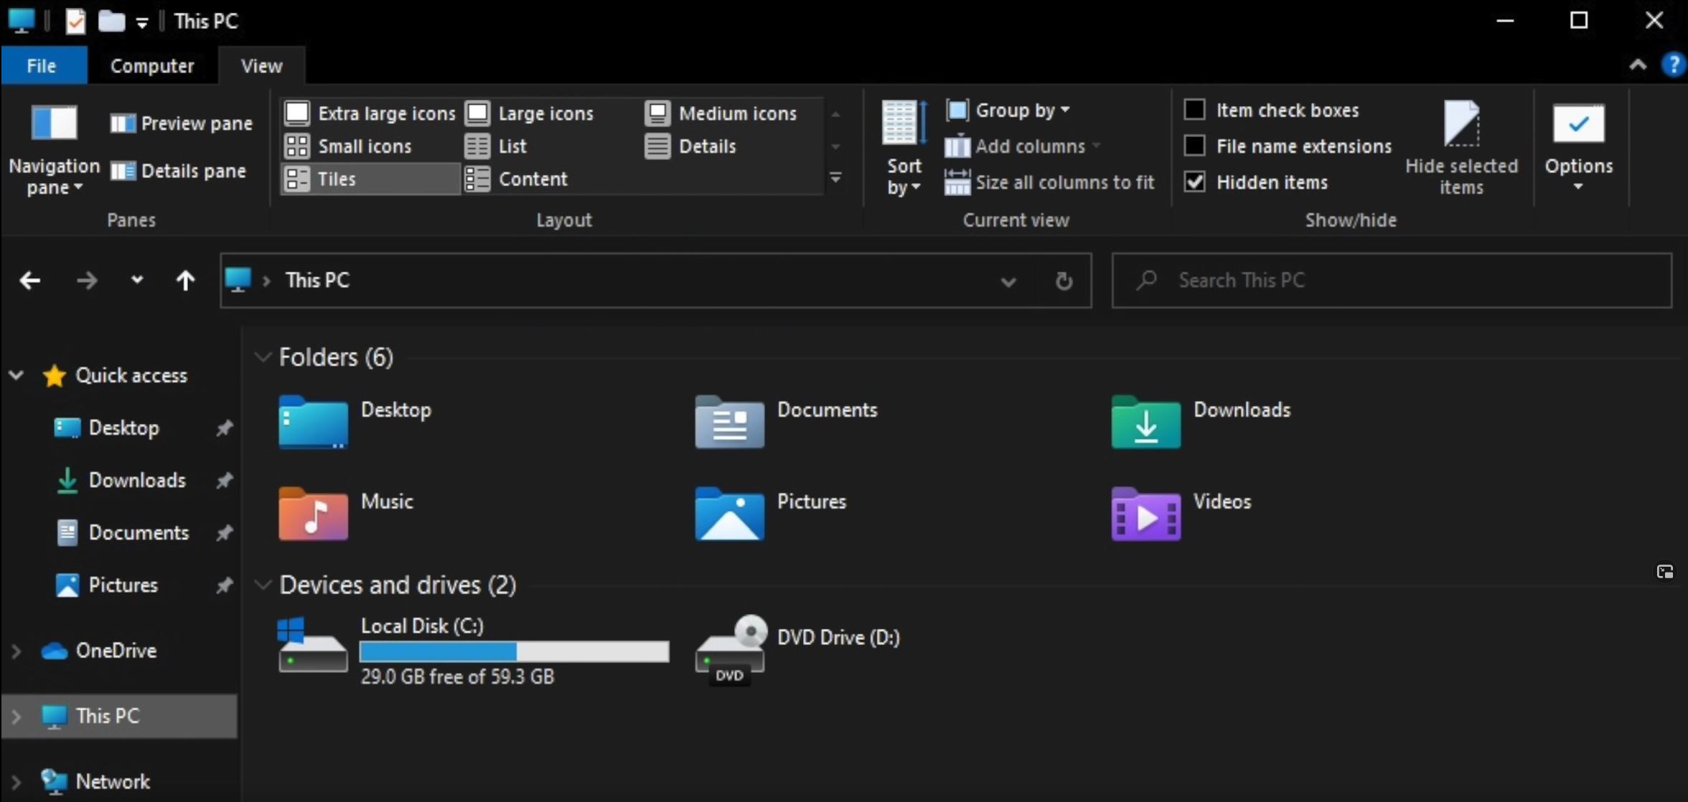The height and width of the screenshot is (802, 1688).
Task: Go up one folder level
Action: tap(185, 280)
